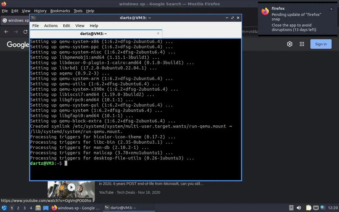339x212 pixels.
Task: Maximize the terminal window
Action: [233, 18]
